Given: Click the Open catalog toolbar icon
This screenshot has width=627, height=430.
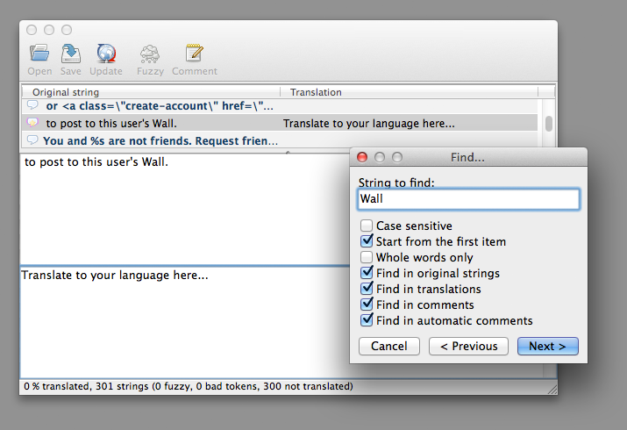Looking at the screenshot, I should (39, 54).
